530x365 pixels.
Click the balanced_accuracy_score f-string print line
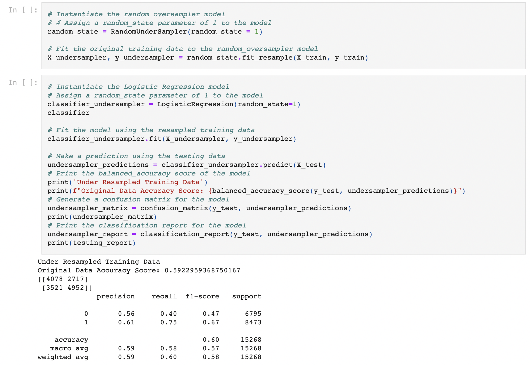(256, 191)
